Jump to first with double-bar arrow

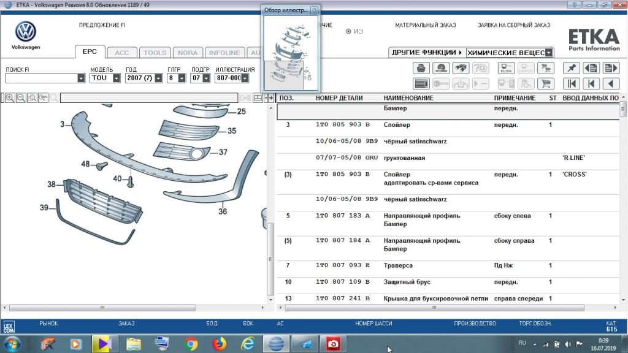click(572, 83)
